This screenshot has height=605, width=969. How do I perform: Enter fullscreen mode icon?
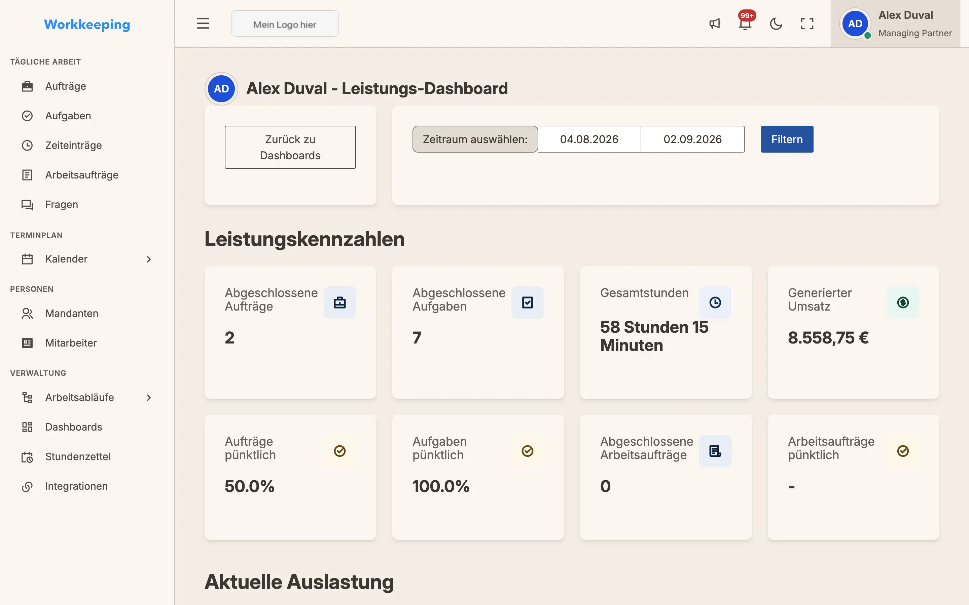click(x=807, y=24)
